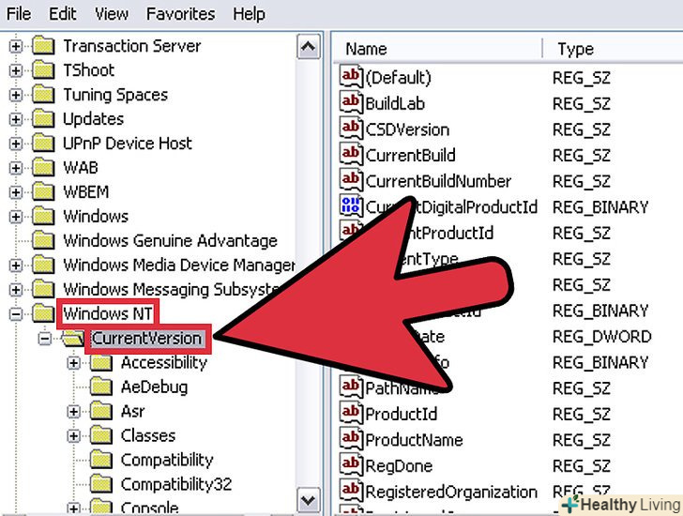Select the Compatibility32 subkey label
The width and height of the screenshot is (683, 516).
(176, 484)
